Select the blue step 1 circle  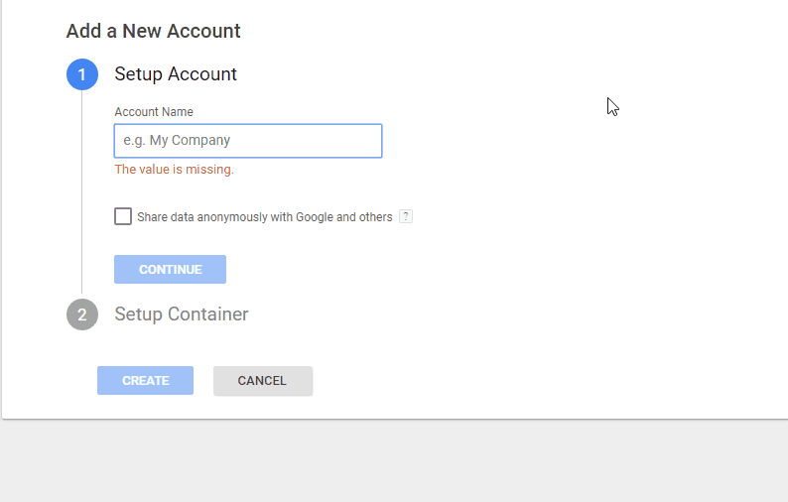pos(82,74)
